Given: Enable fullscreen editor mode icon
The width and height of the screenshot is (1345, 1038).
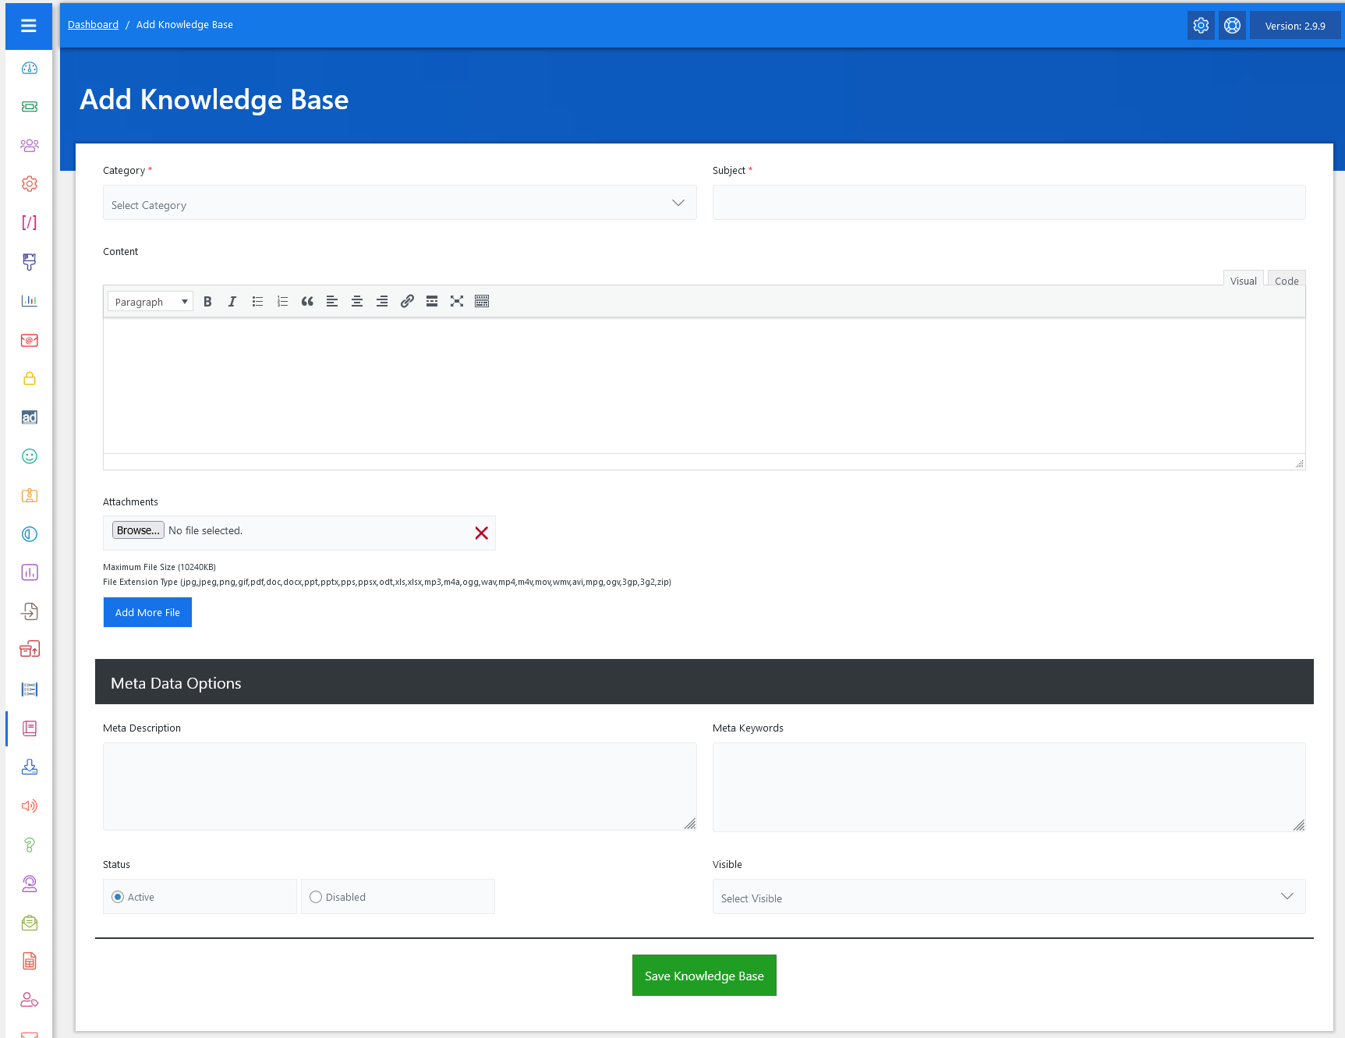Looking at the screenshot, I should pos(457,302).
